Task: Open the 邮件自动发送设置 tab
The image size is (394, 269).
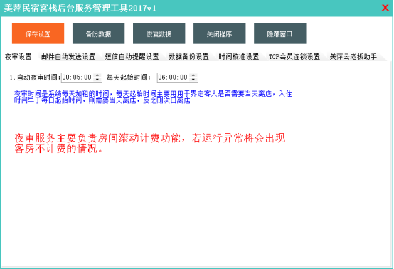Action: pos(68,56)
